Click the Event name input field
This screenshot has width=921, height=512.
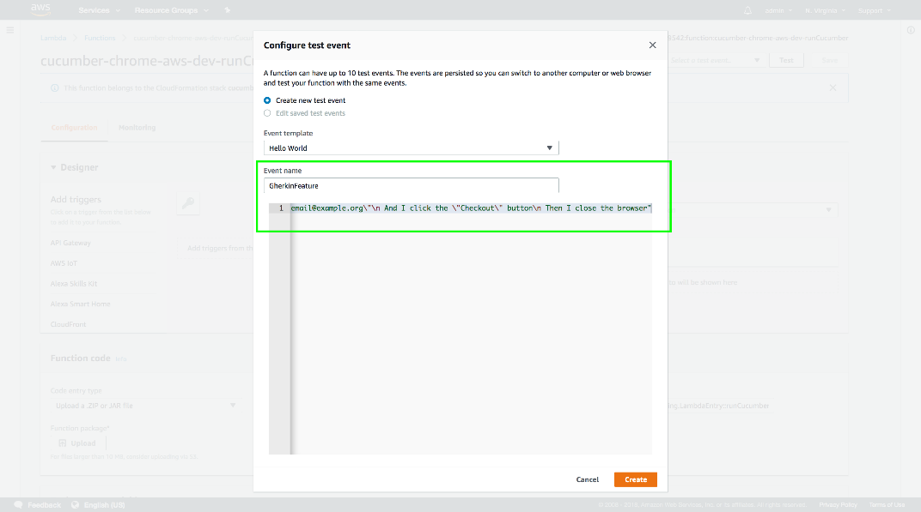click(411, 185)
